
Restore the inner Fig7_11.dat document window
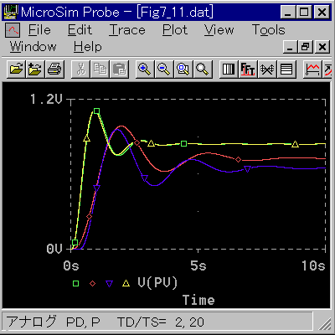(306, 47)
